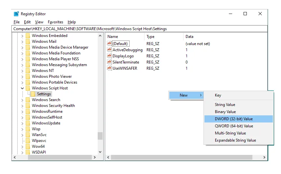The width and height of the screenshot is (281, 174).
Task: Select the Windows Messaging Subsystem key
Action: (x=59, y=65)
